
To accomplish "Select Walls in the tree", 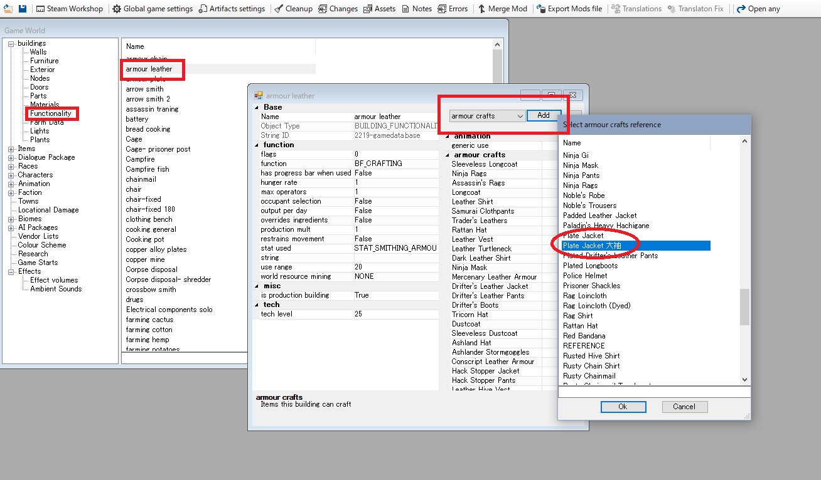I will click(x=38, y=52).
